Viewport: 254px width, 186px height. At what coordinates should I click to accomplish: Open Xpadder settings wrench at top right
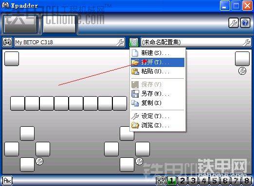coord(233,23)
